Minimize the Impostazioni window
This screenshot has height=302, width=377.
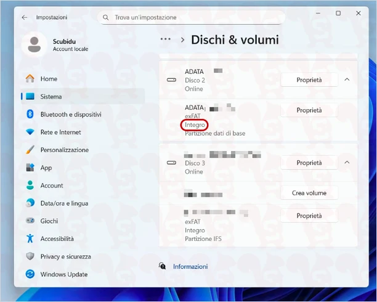click(x=318, y=13)
